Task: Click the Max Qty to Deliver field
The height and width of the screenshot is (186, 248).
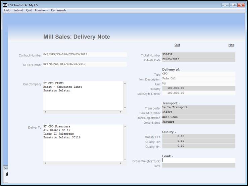Action: [x=199, y=93]
